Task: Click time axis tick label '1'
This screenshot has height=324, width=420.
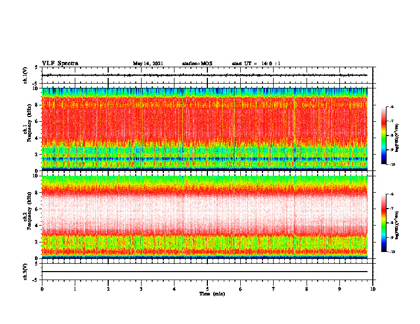Action: pyautogui.click(x=75, y=289)
